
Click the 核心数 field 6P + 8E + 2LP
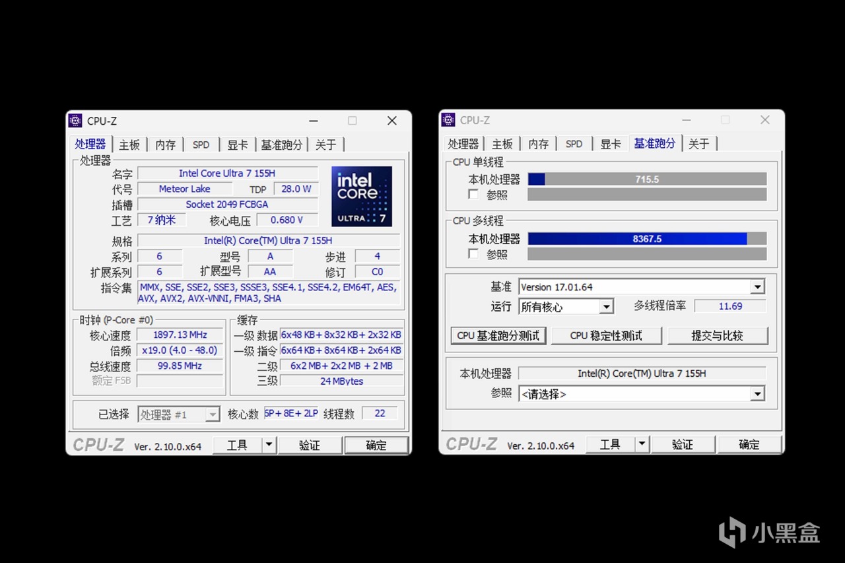(x=291, y=414)
